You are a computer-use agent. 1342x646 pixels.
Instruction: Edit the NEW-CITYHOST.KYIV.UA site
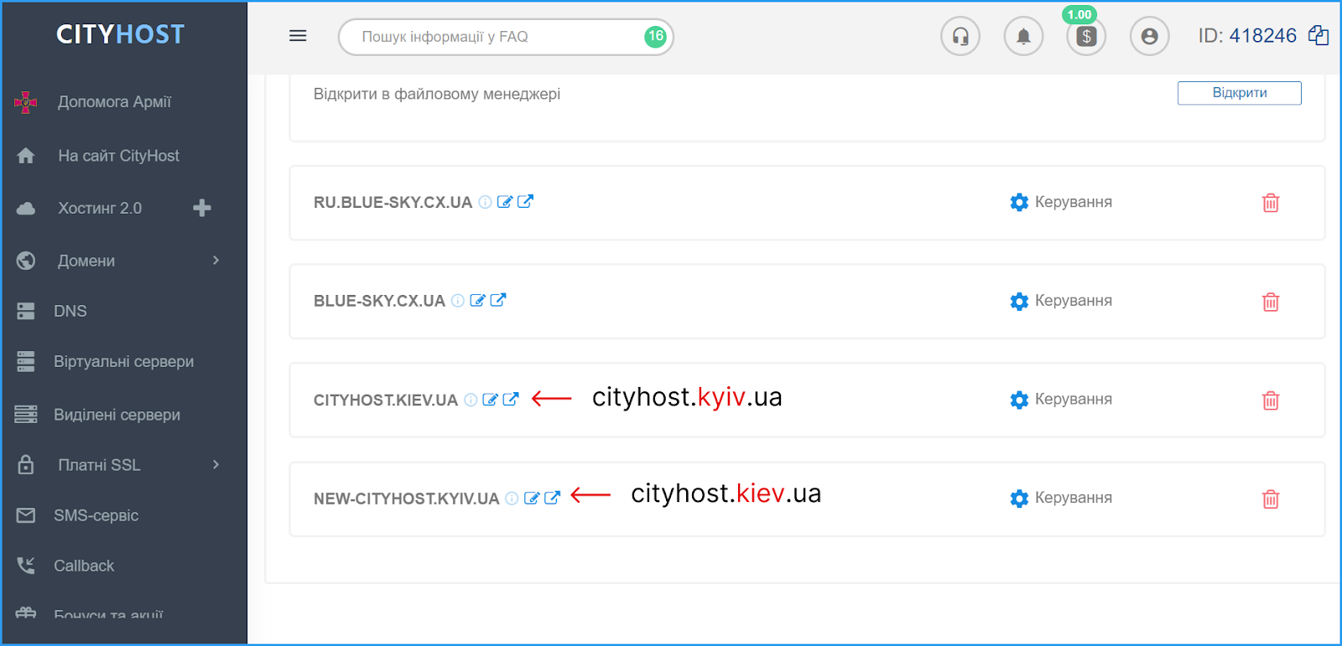(532, 499)
